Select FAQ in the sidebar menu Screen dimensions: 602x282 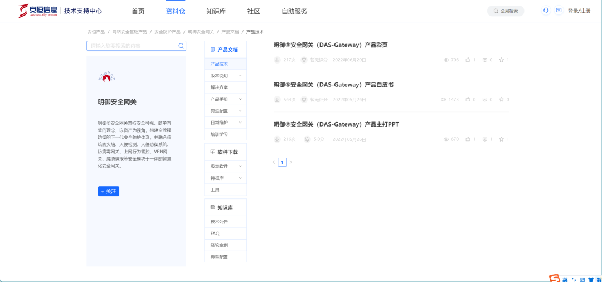(x=225, y=234)
